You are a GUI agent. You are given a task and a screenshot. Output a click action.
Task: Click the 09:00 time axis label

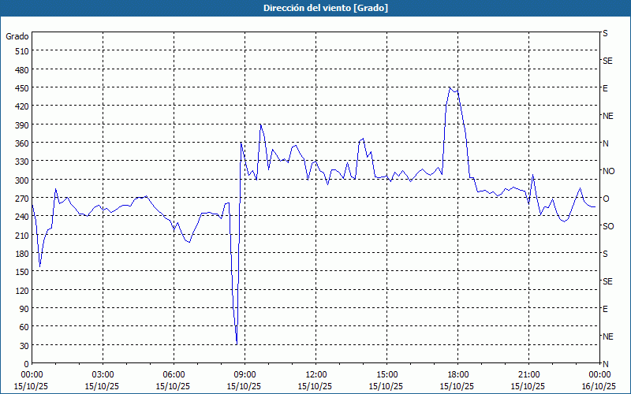(x=245, y=375)
